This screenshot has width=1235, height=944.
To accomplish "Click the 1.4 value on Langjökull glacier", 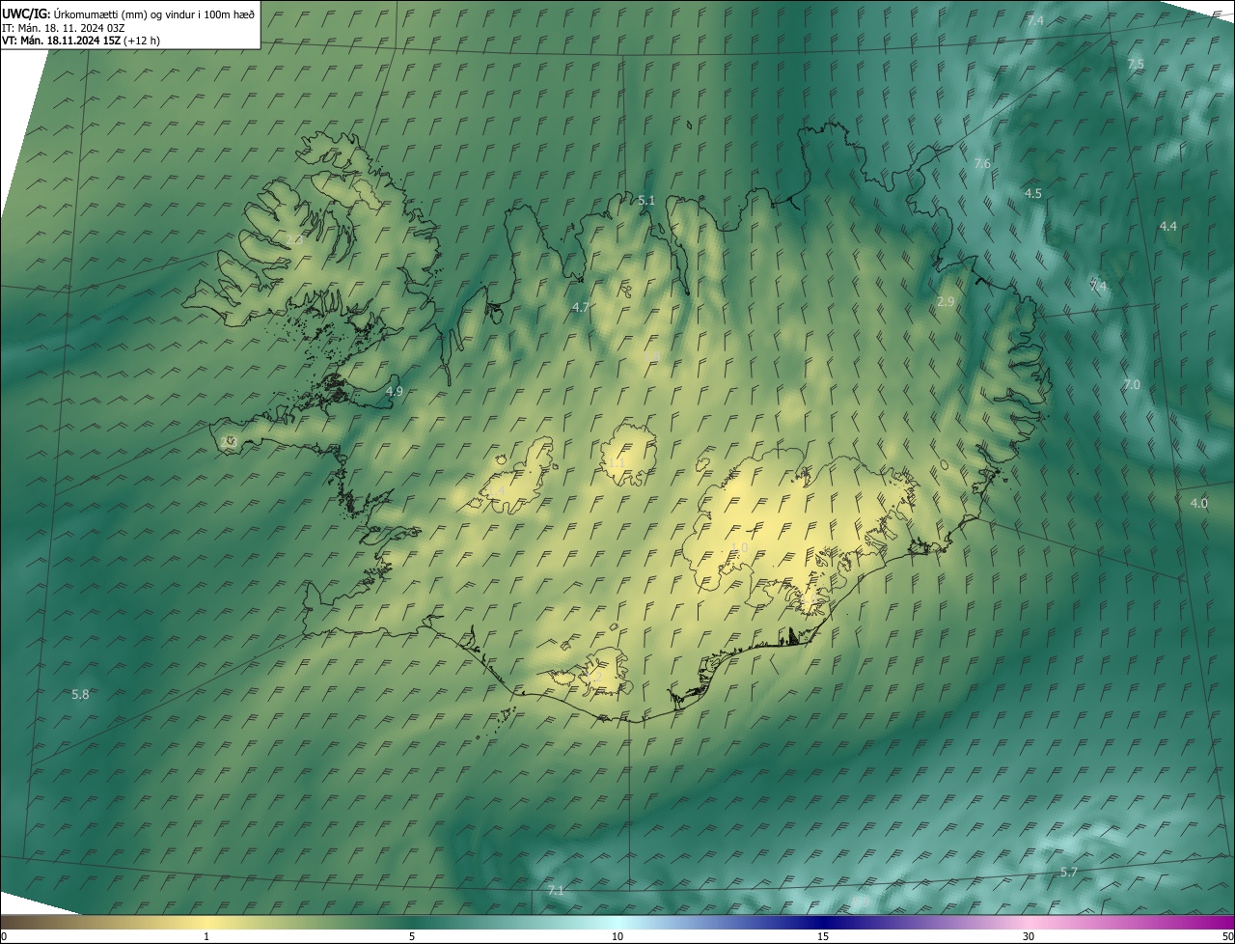I will pos(496,491).
